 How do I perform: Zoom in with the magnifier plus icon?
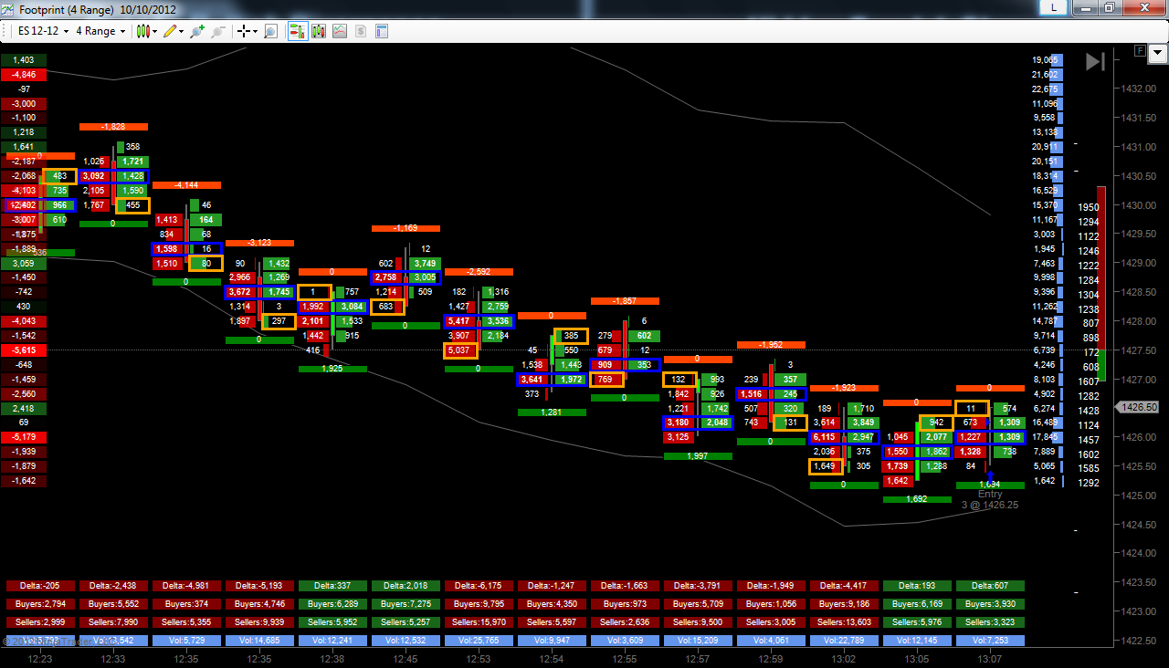click(x=196, y=31)
